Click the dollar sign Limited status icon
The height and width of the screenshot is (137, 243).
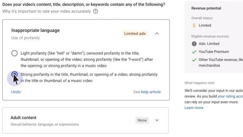coord(194,25)
